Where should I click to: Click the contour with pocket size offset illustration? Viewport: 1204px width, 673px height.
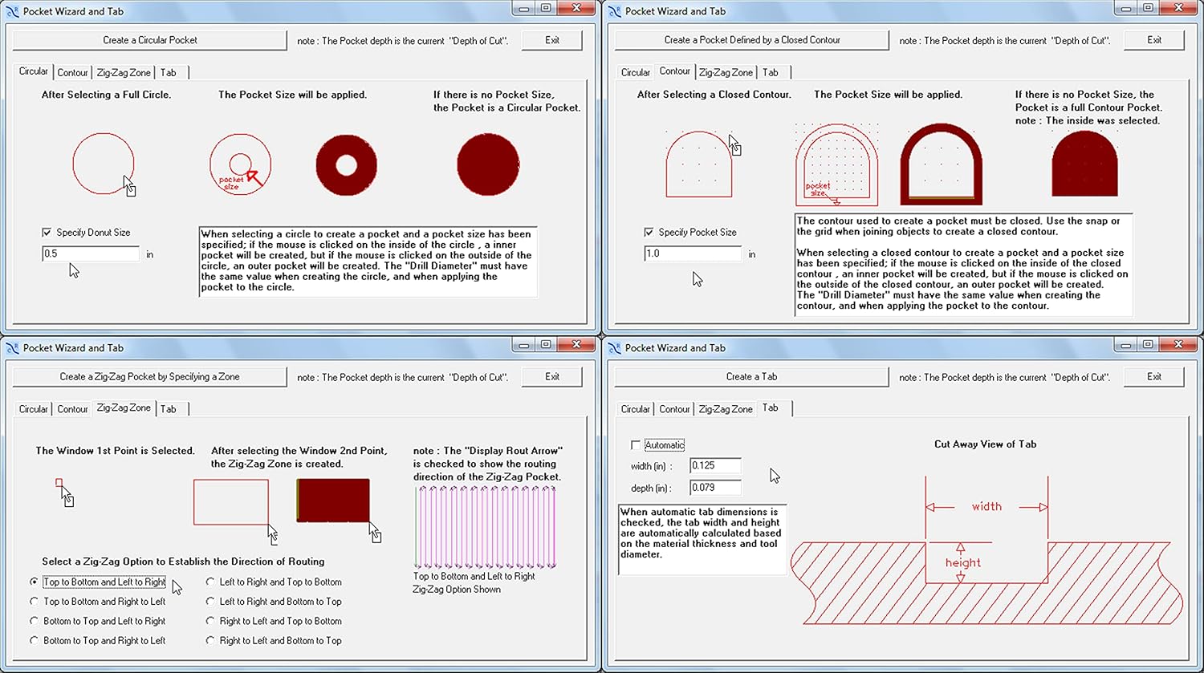click(x=836, y=164)
